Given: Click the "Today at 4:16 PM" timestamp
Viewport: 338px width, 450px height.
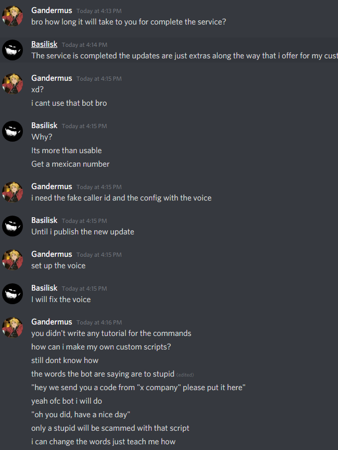Looking at the screenshot, I should pyautogui.click(x=99, y=322).
